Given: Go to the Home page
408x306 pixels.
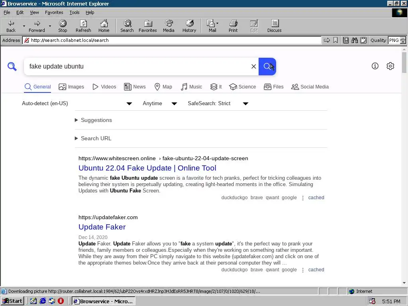Looking at the screenshot, I should pos(104,26).
